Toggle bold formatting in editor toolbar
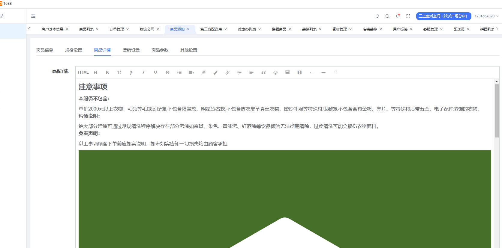This screenshot has width=502, height=248. click(107, 72)
